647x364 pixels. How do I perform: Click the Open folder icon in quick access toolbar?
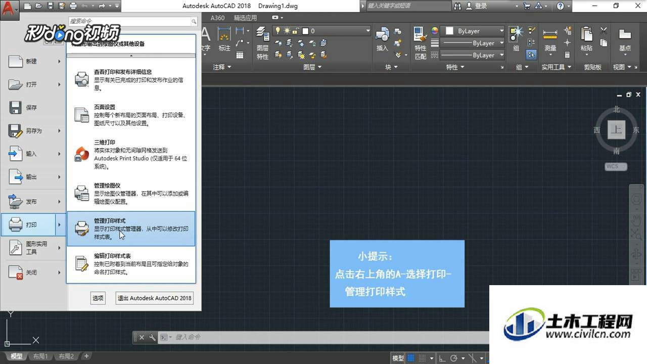point(39,6)
